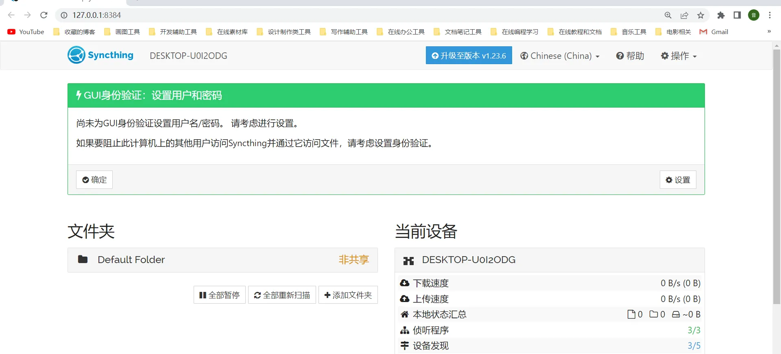
Task: Open the 设计制作类工具 bookmark folder
Action: point(284,32)
